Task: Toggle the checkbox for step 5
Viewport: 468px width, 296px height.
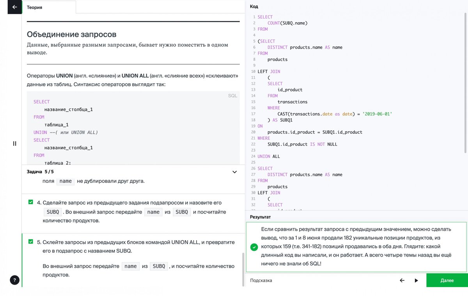Action: click(x=31, y=242)
